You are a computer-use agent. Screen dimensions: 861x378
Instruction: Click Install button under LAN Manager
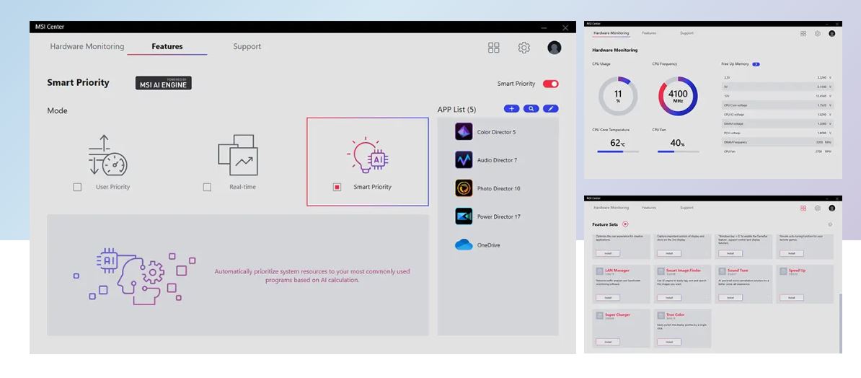point(607,297)
